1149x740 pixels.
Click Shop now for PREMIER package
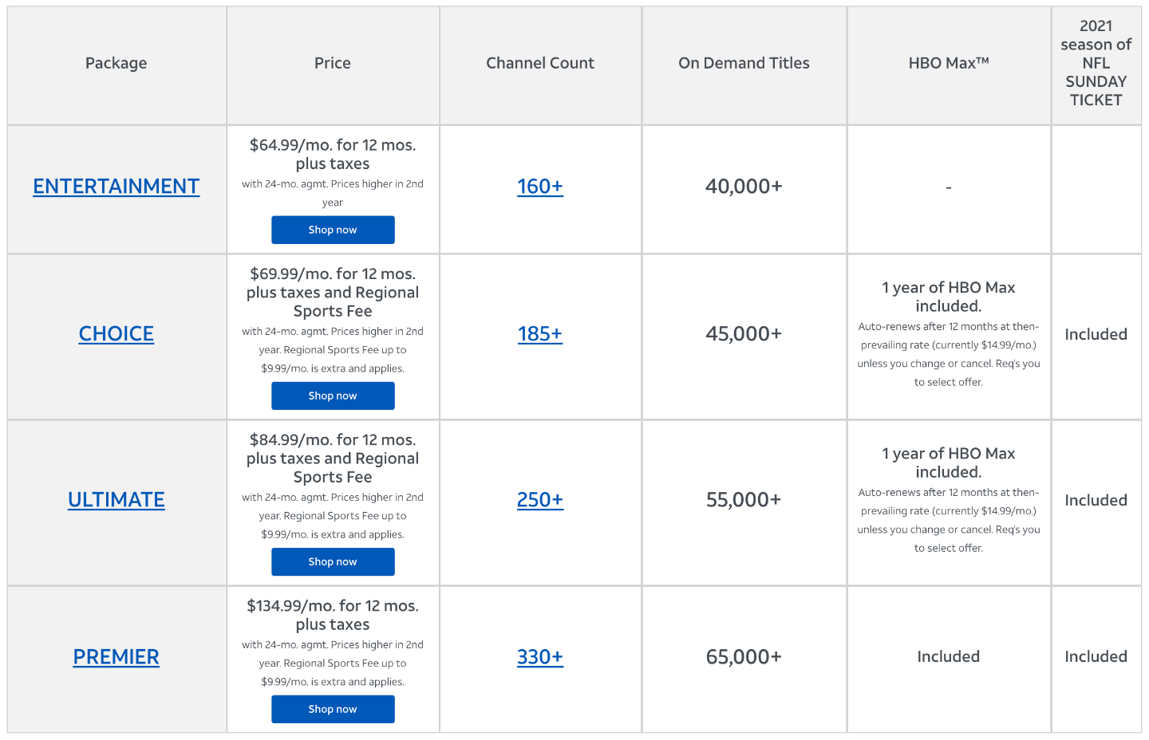[333, 709]
